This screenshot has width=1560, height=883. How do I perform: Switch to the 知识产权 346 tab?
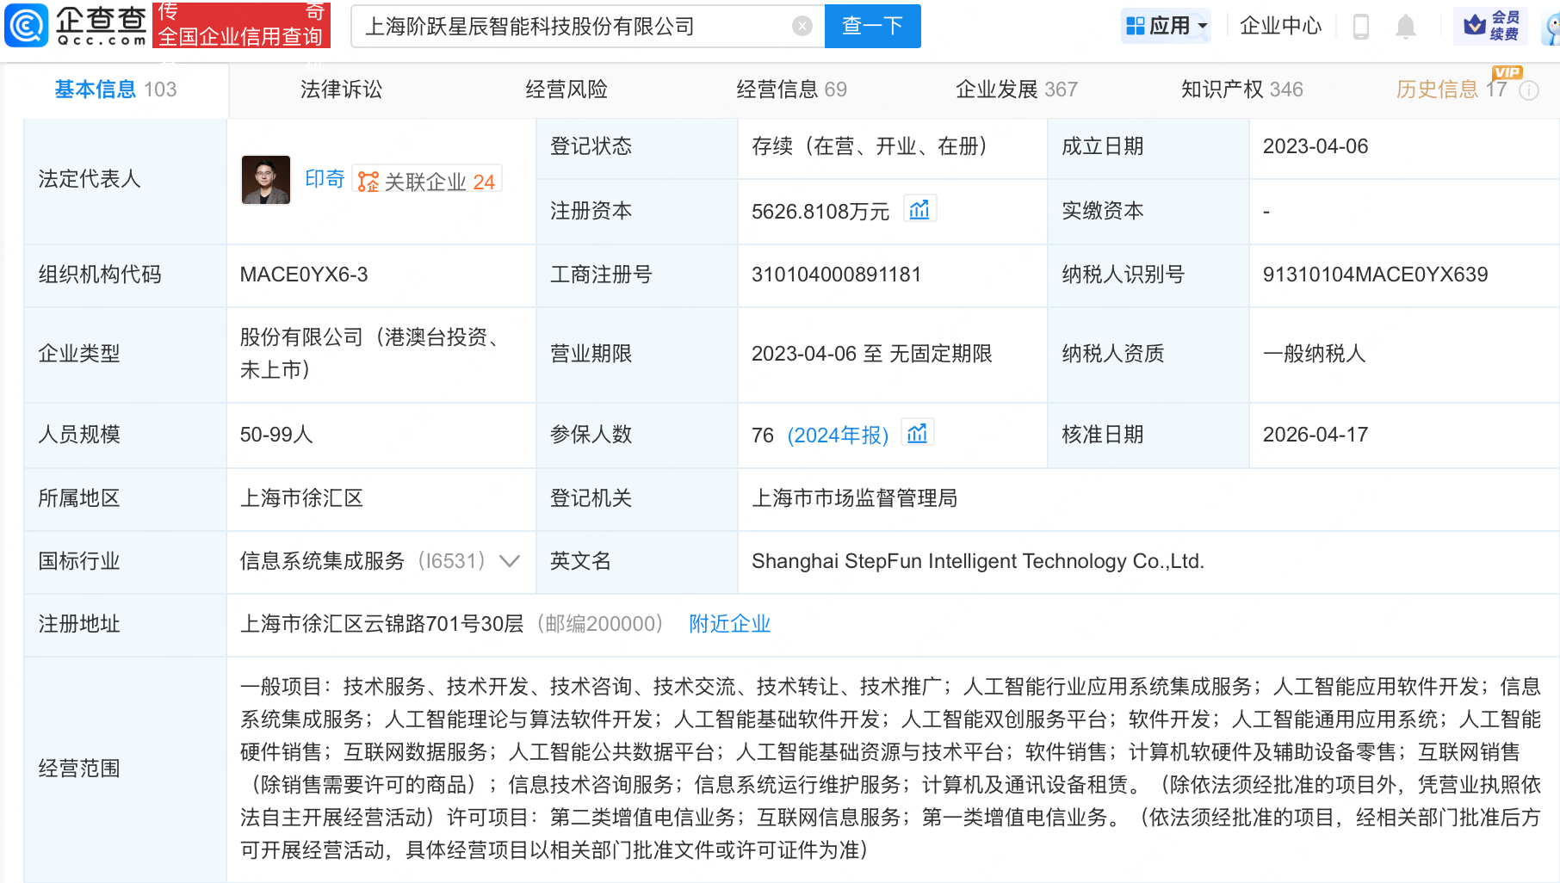pos(1241,90)
